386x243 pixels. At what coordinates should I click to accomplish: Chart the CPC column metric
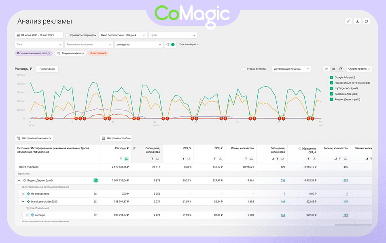pos(220,159)
